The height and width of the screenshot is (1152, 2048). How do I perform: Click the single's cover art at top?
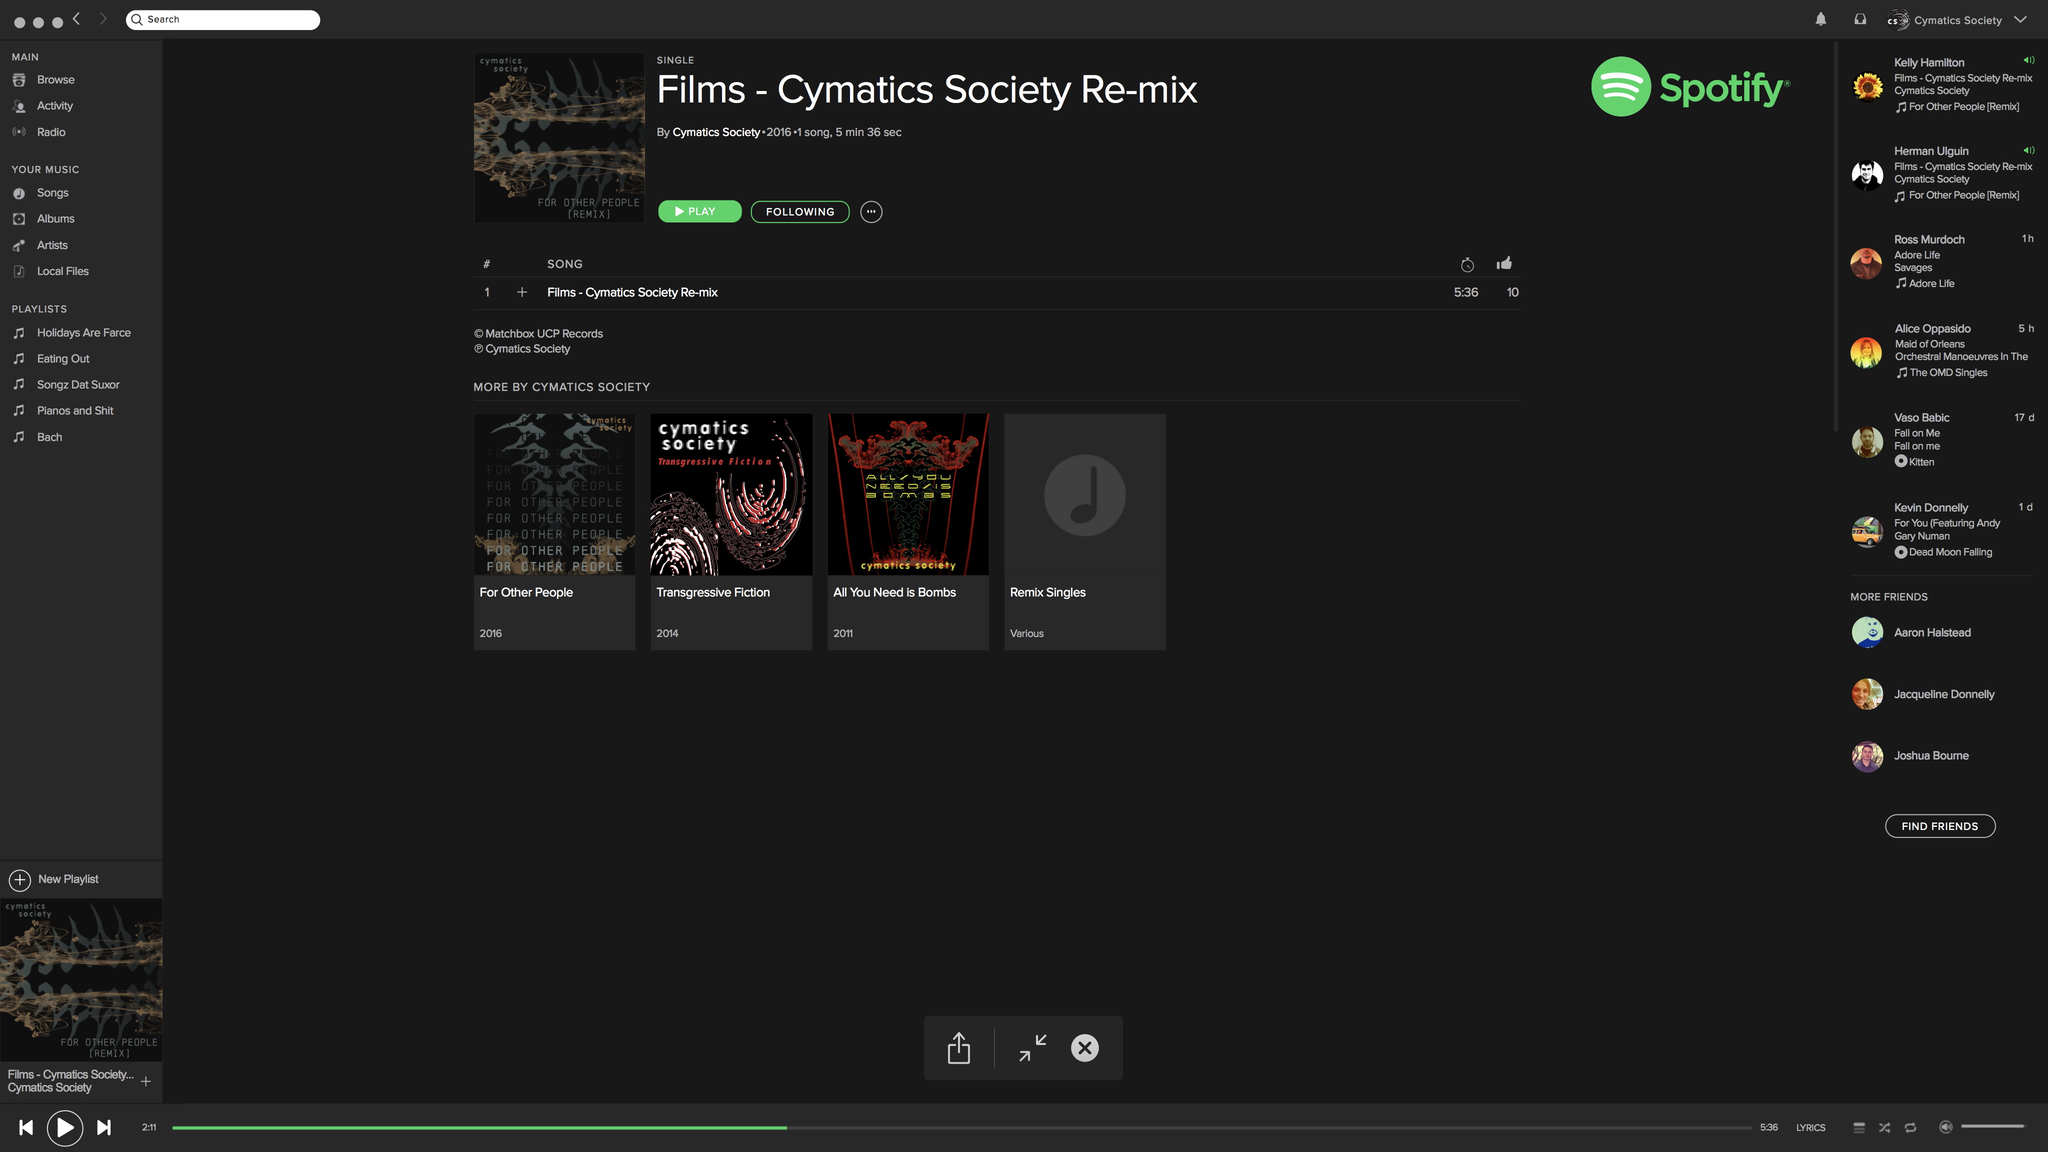(x=559, y=137)
